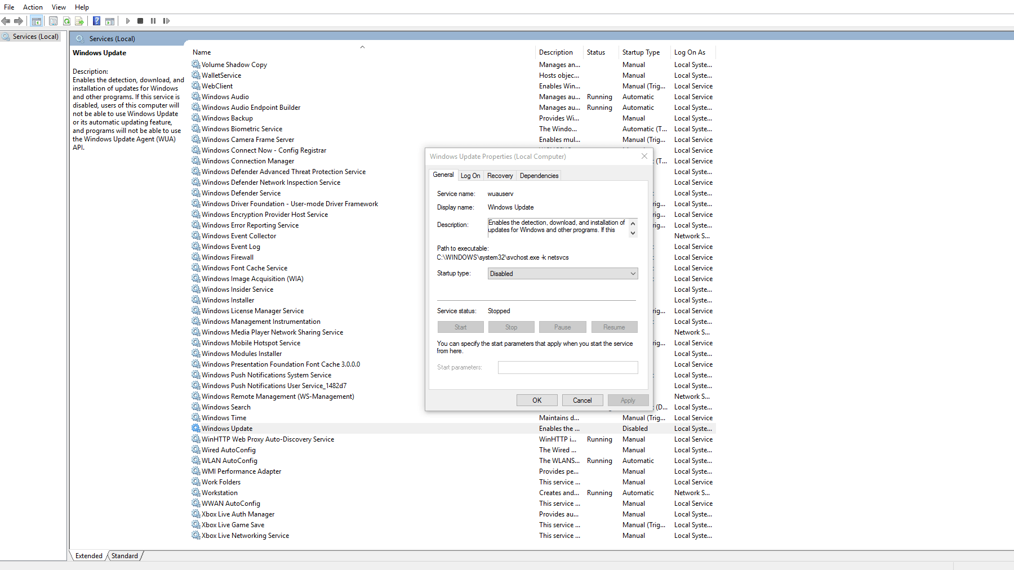The width and height of the screenshot is (1014, 570).
Task: Select the Windows Backup service row
Action: [x=452, y=118]
